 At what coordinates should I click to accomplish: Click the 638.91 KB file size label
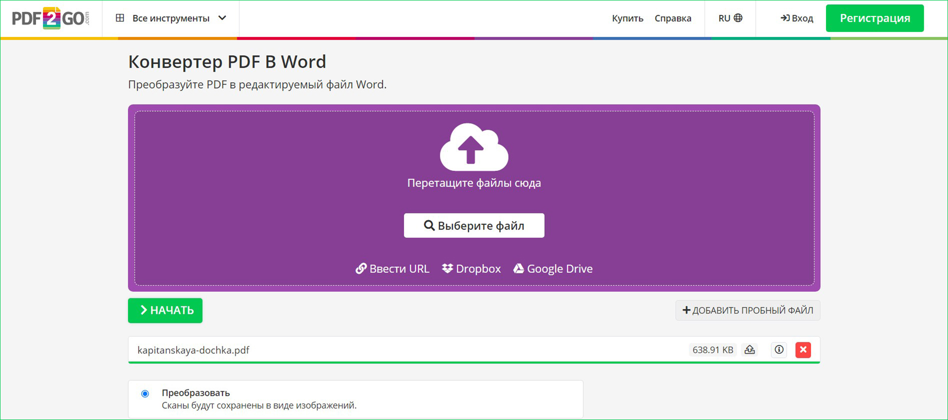713,350
